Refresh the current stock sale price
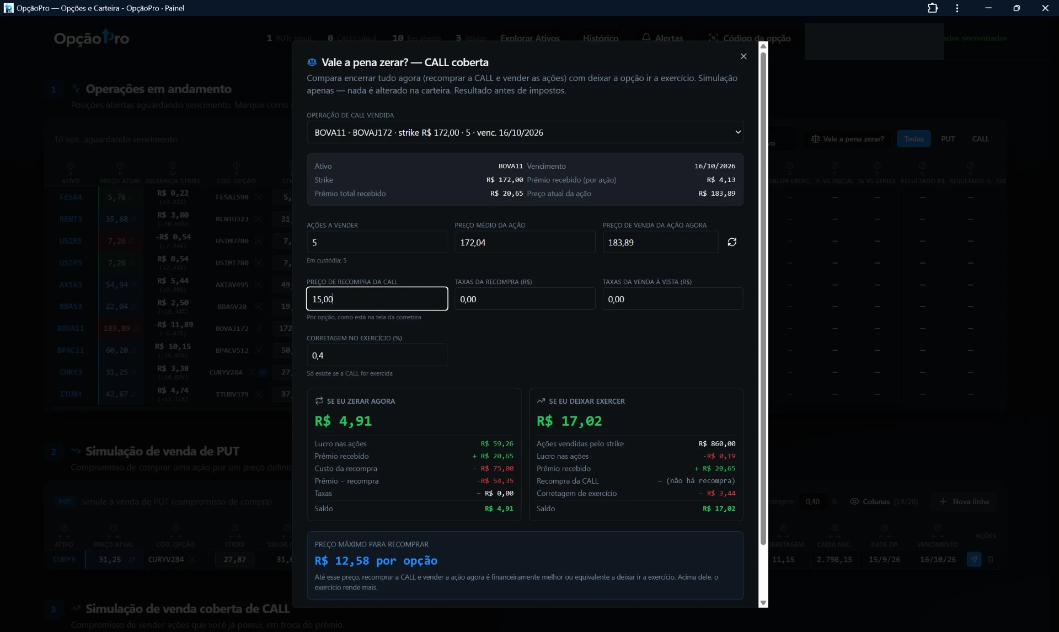This screenshot has width=1059, height=632. tap(732, 242)
